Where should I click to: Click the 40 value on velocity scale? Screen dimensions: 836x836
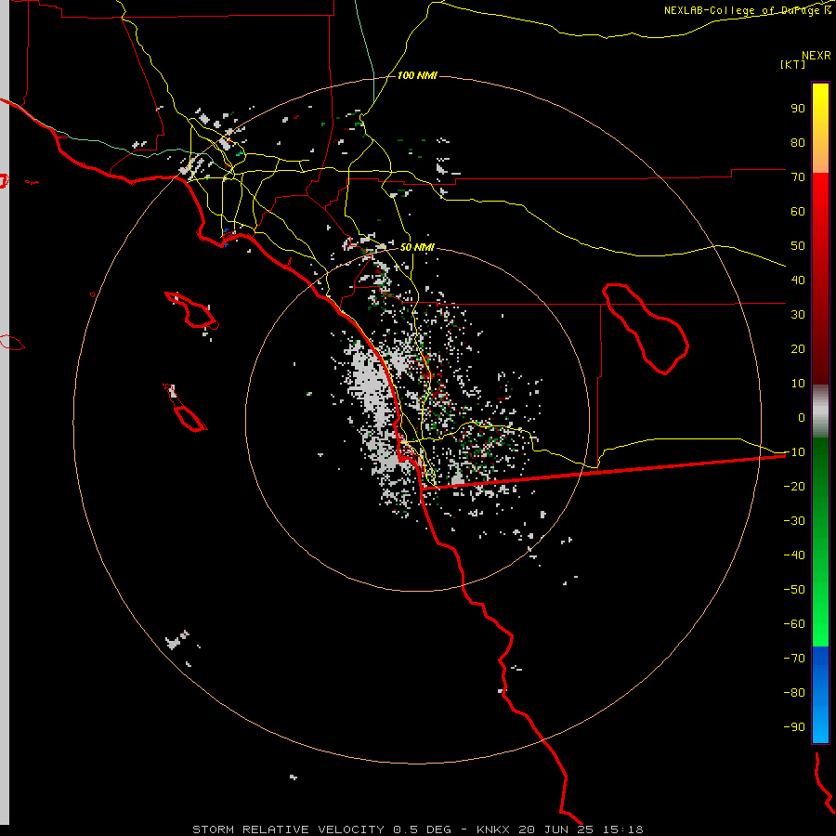point(798,281)
